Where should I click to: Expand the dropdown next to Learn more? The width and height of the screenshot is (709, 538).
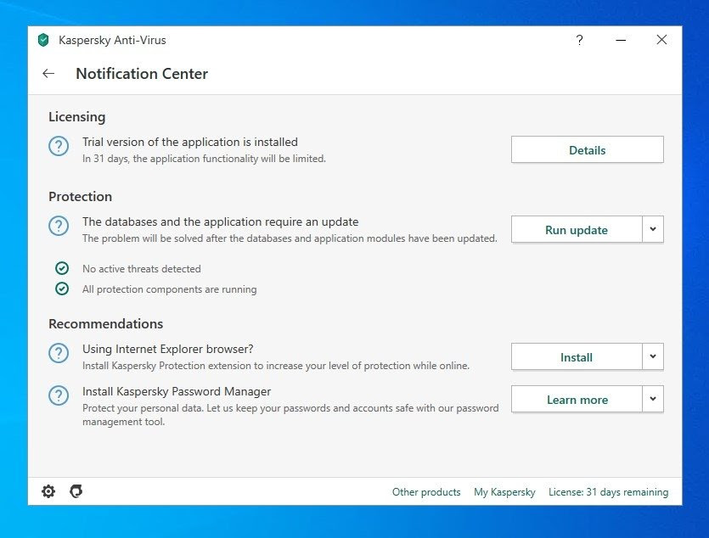(653, 400)
